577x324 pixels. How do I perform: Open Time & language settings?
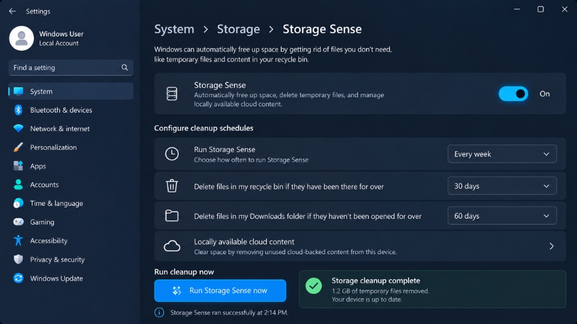(71, 203)
